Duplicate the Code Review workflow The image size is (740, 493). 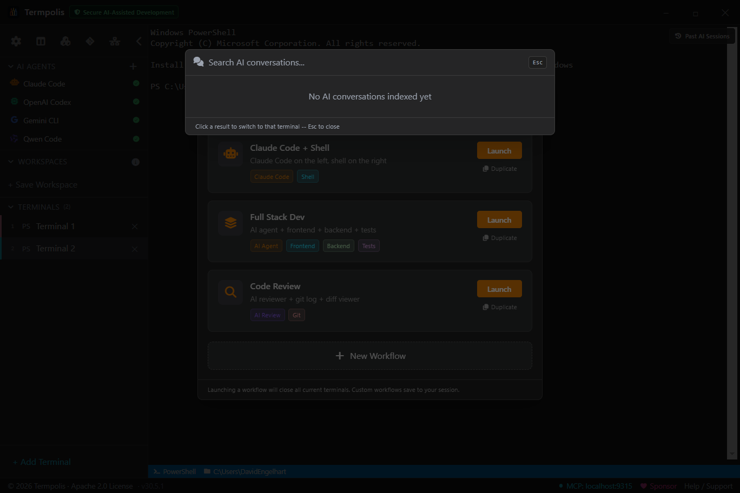tap(500, 307)
